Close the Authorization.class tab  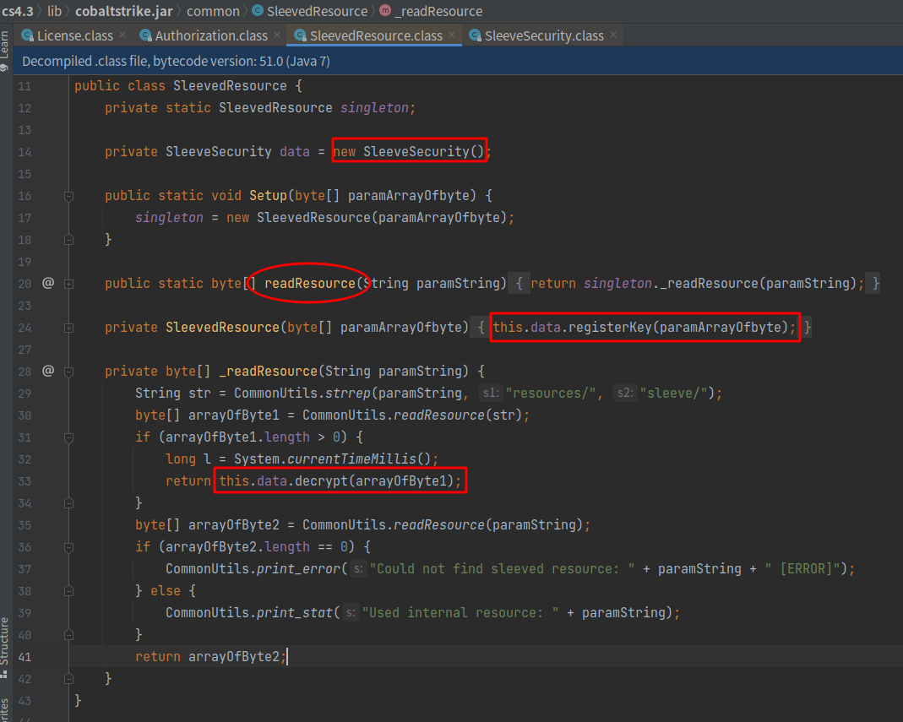(x=277, y=35)
